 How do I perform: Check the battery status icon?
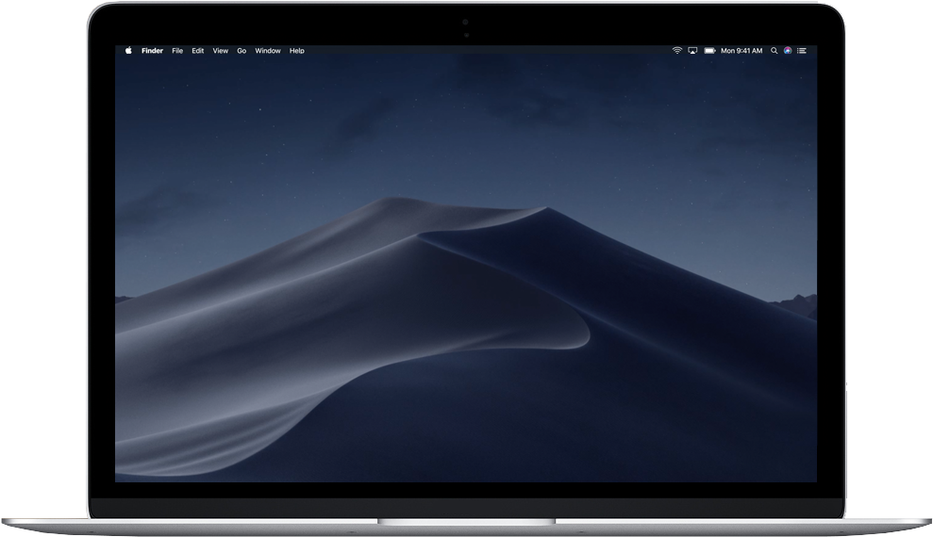click(709, 51)
